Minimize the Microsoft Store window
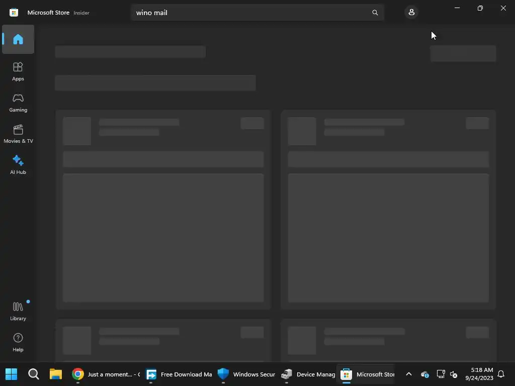Screen dimensions: 515x386 click(x=457, y=8)
